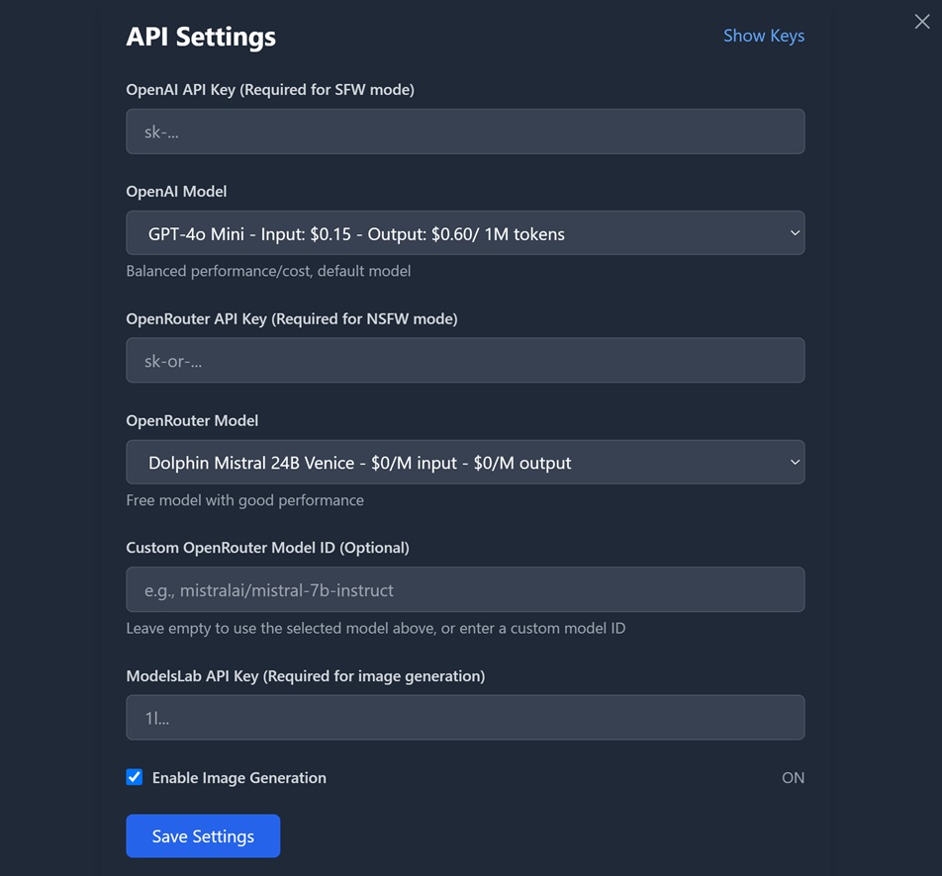Click the Show Keys link
Image resolution: width=942 pixels, height=876 pixels.
763,36
